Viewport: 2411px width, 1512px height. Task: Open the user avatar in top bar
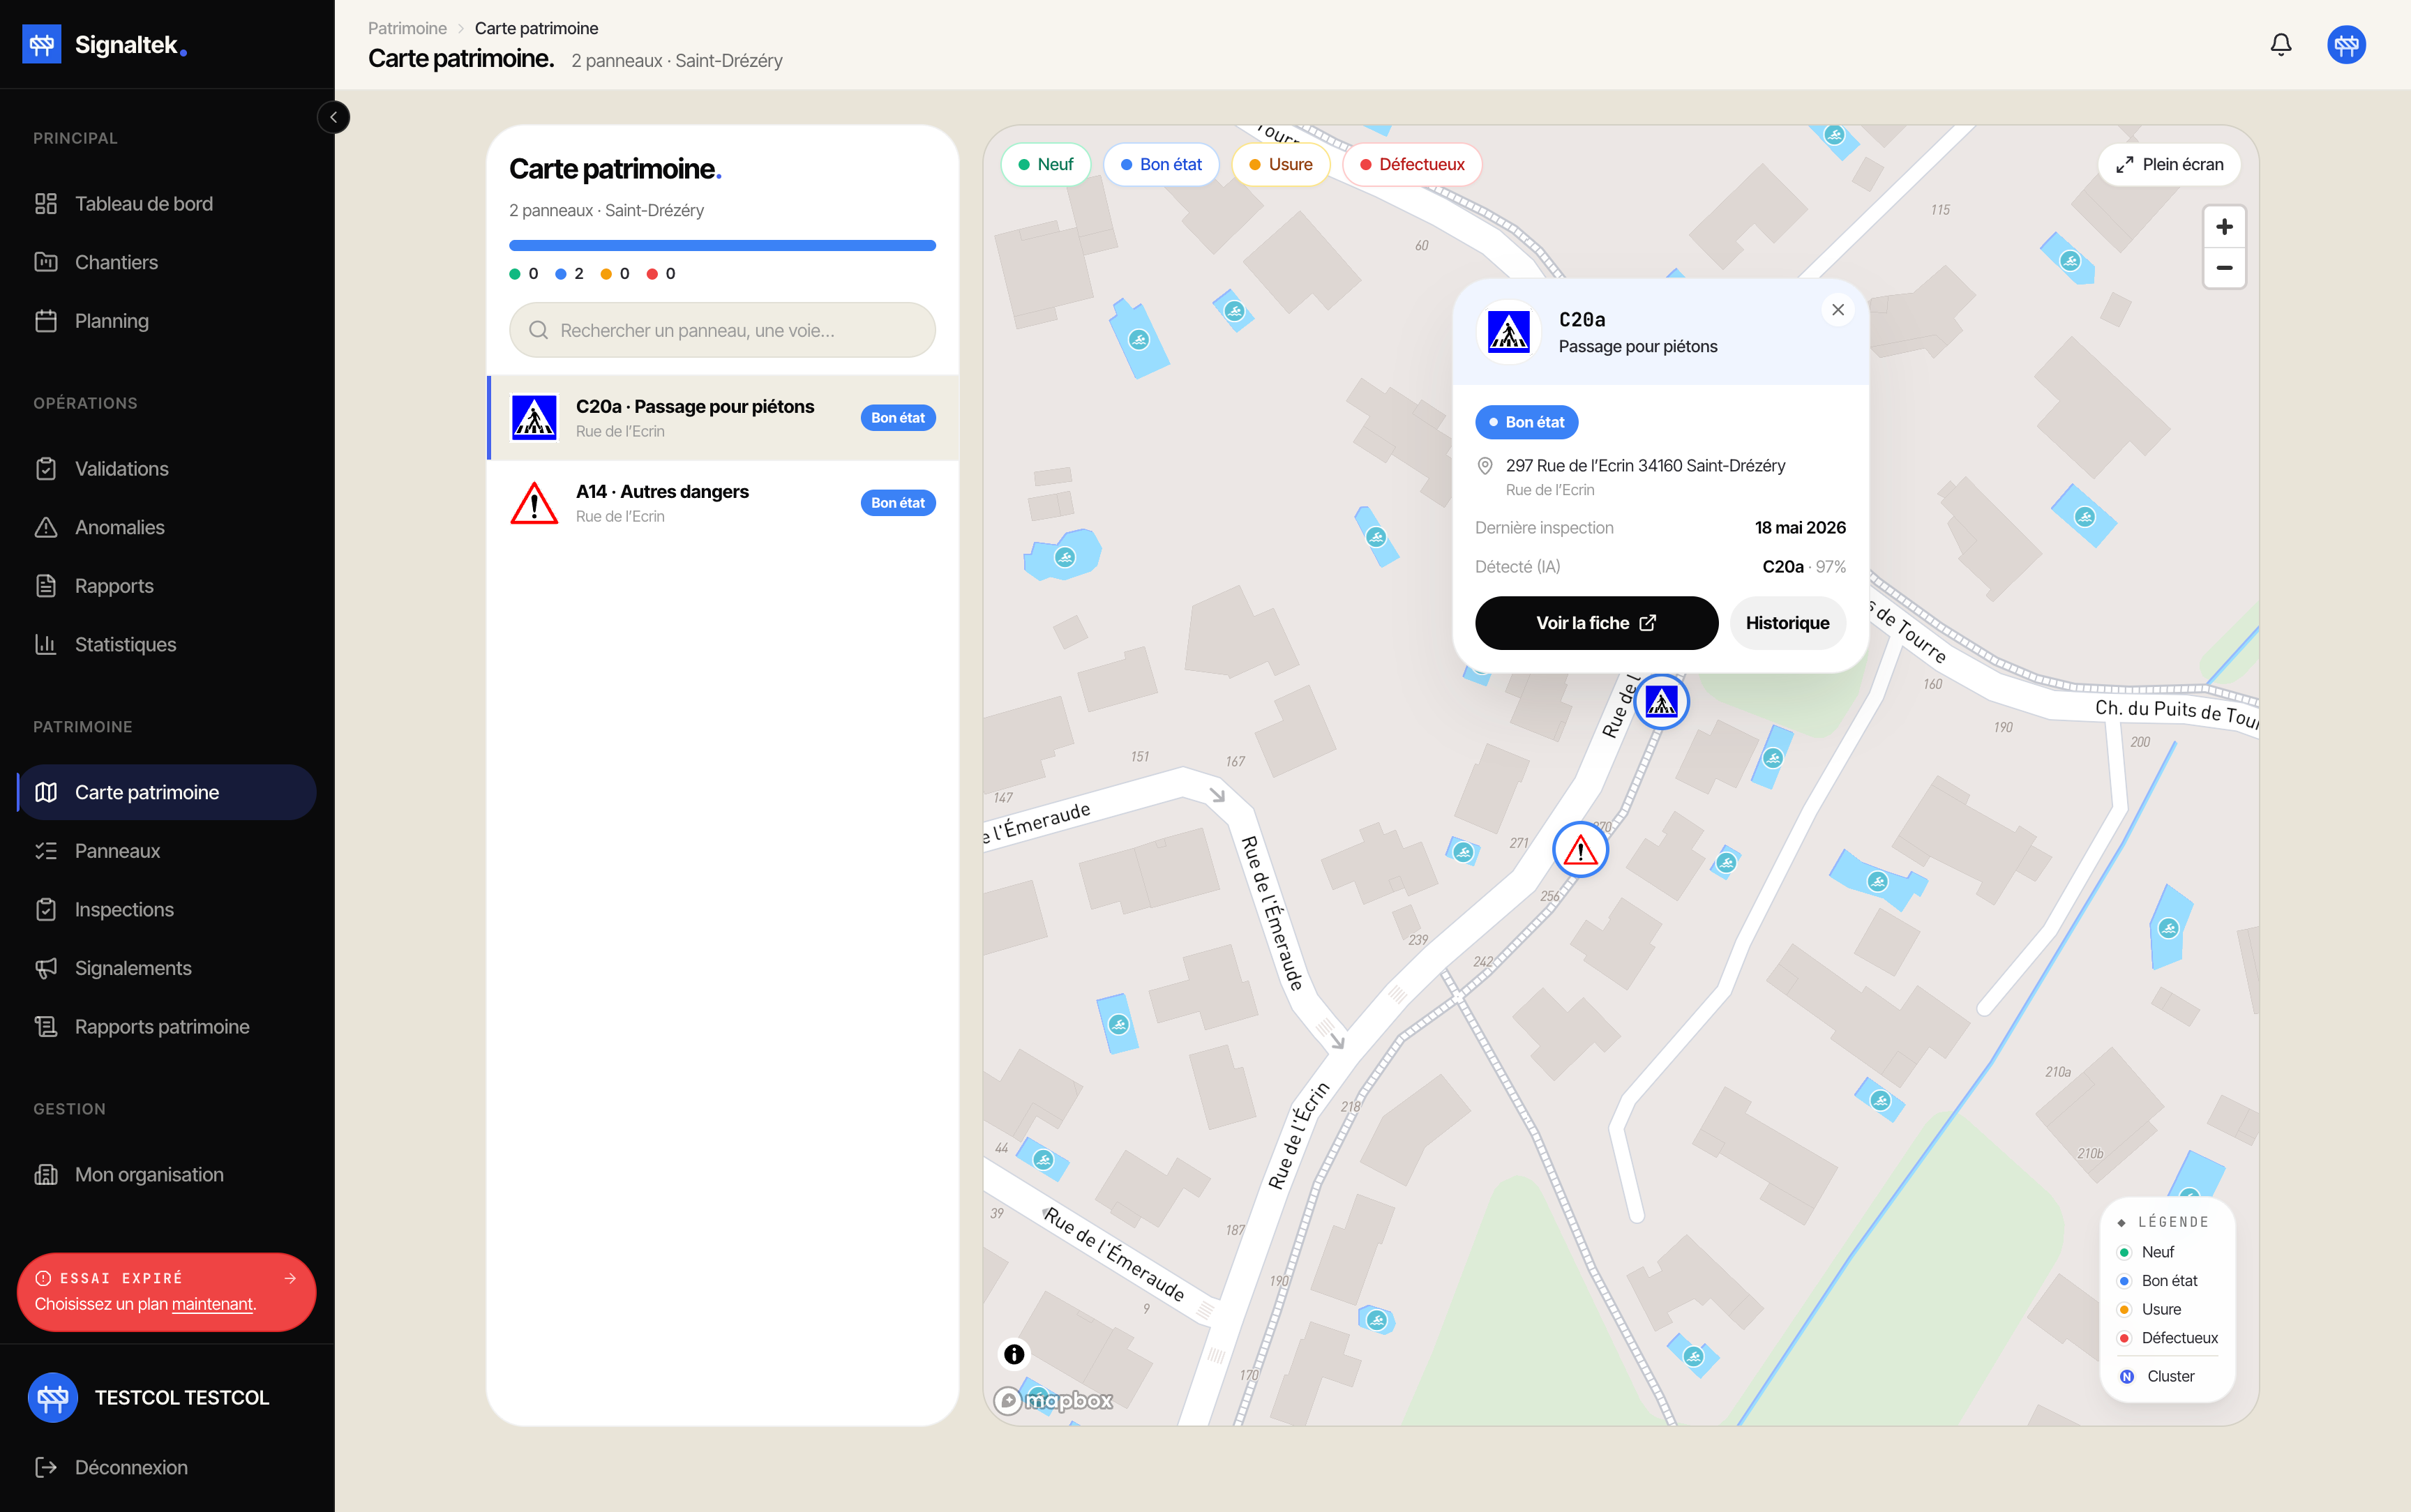pos(2346,44)
